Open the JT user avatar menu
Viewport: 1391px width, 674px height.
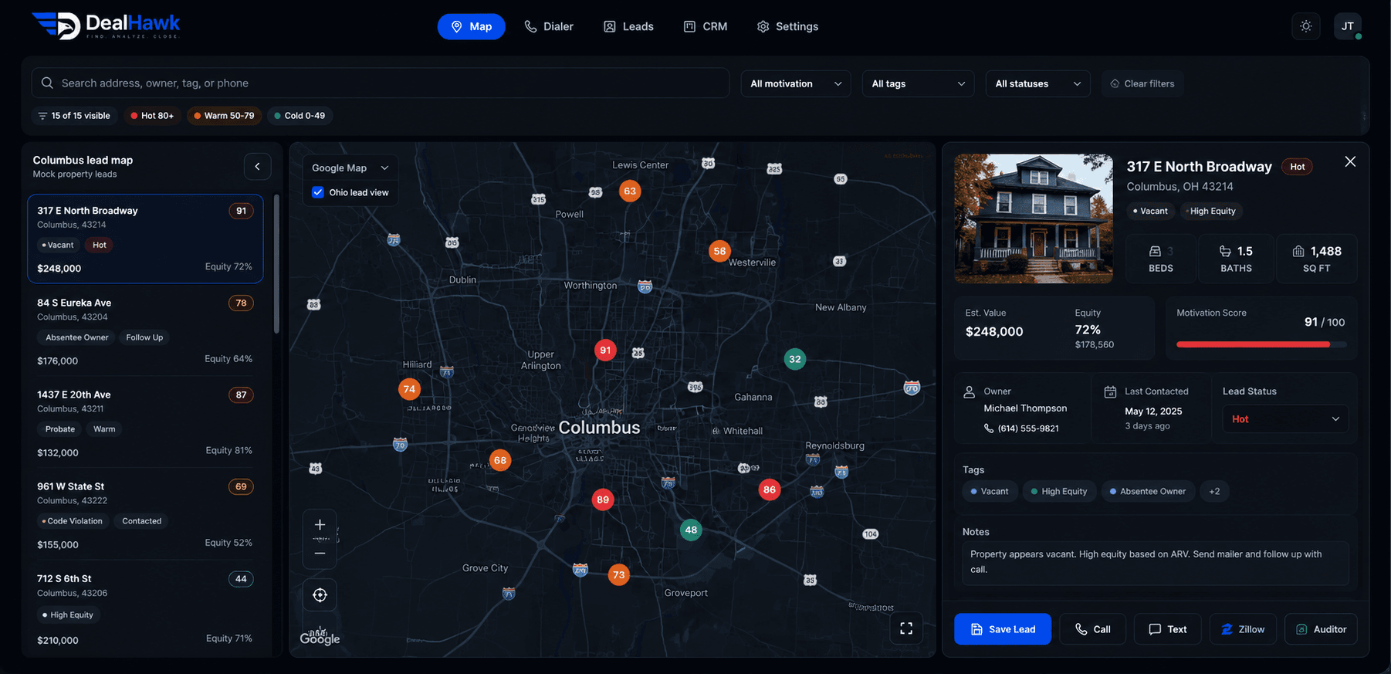(1348, 26)
